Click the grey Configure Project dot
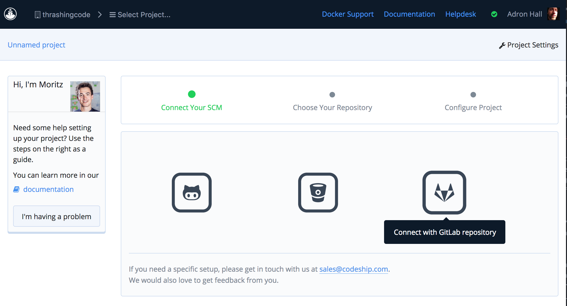 (x=473, y=95)
